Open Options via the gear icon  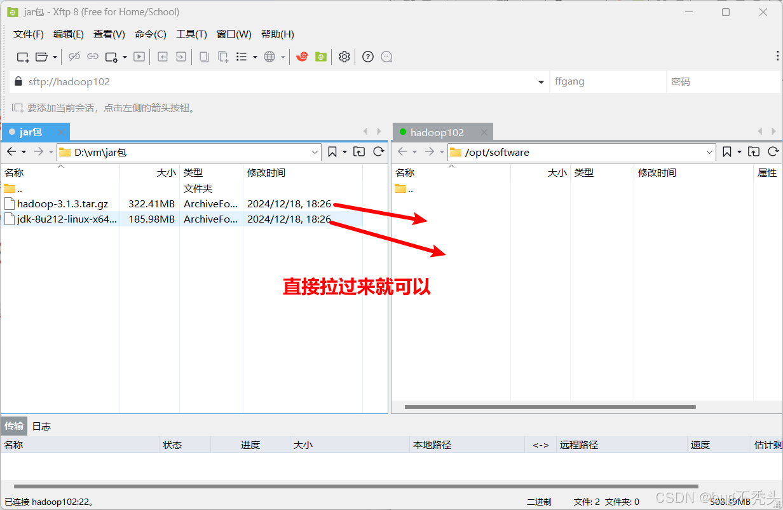pos(344,57)
